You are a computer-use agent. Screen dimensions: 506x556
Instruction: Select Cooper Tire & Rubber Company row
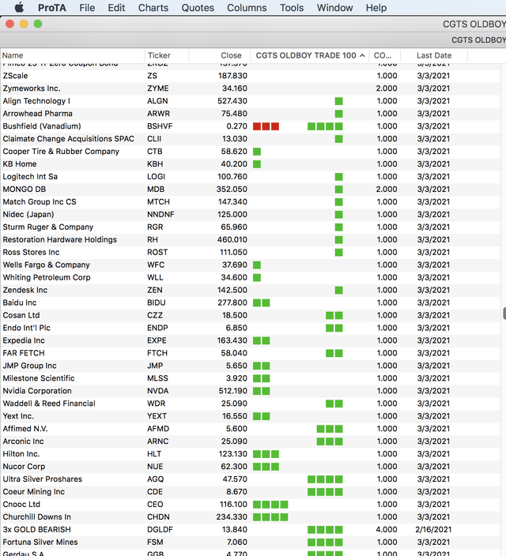point(251,152)
